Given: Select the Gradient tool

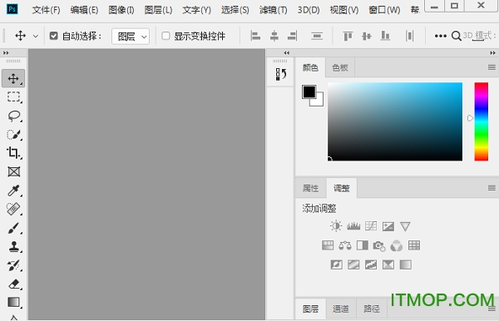Looking at the screenshot, I should pyautogui.click(x=13, y=302).
